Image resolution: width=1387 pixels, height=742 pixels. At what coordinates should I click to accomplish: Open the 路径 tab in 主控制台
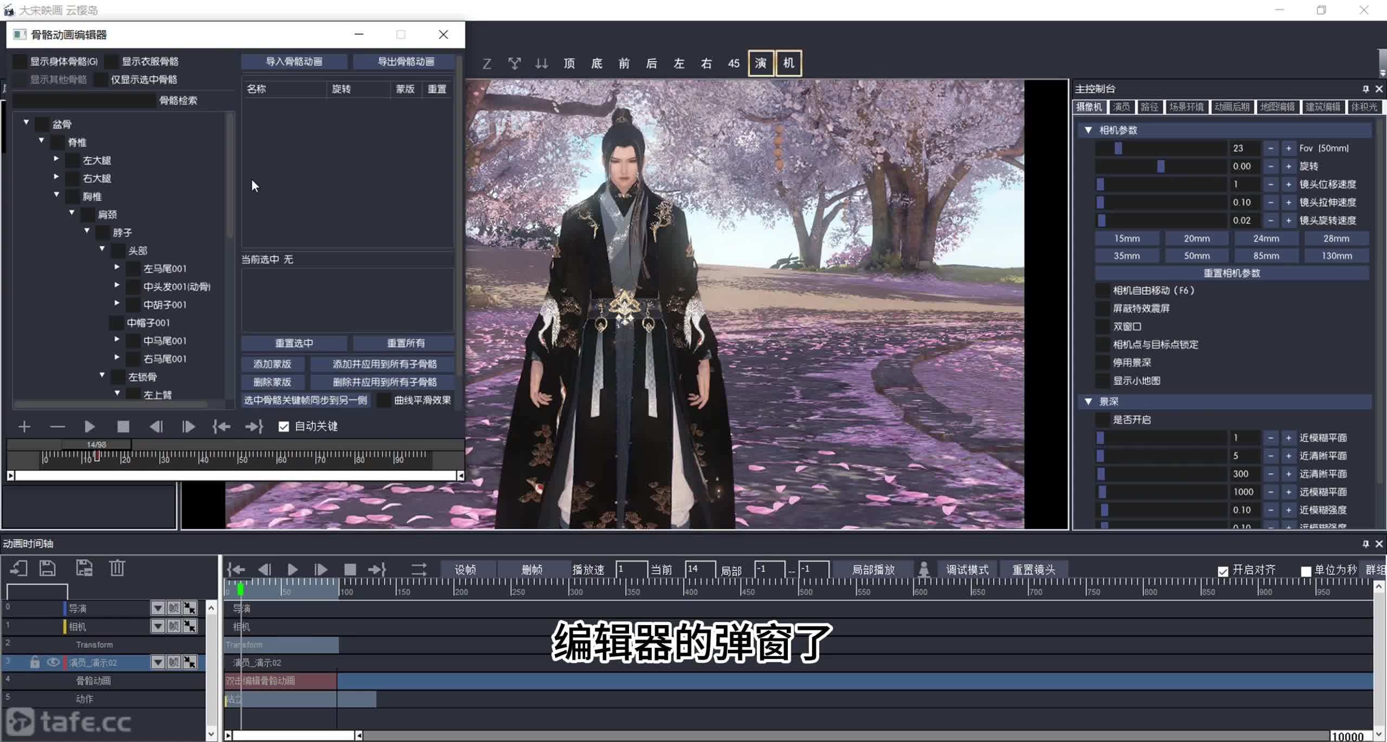[x=1149, y=107]
